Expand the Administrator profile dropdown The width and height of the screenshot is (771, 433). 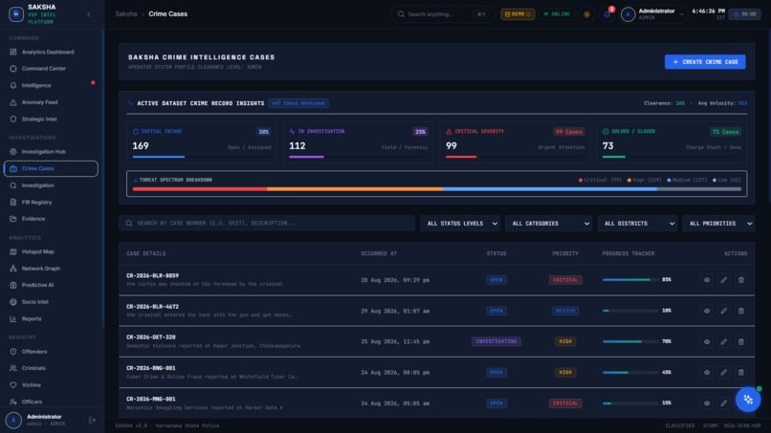[x=652, y=14]
